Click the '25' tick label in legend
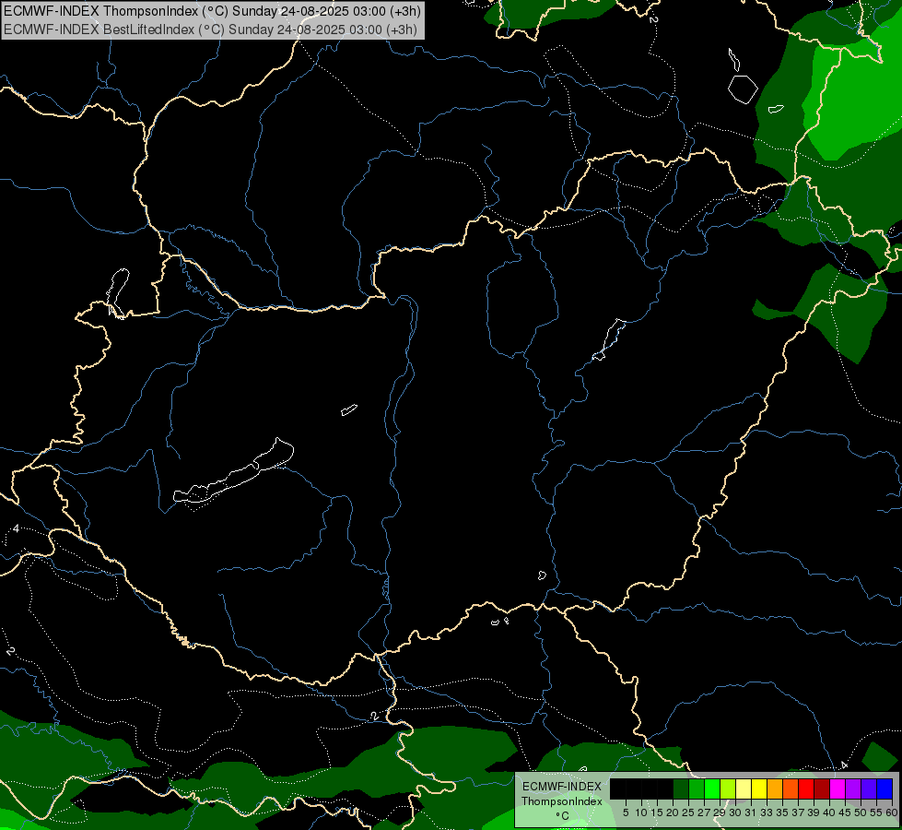902x830 pixels. [688, 812]
